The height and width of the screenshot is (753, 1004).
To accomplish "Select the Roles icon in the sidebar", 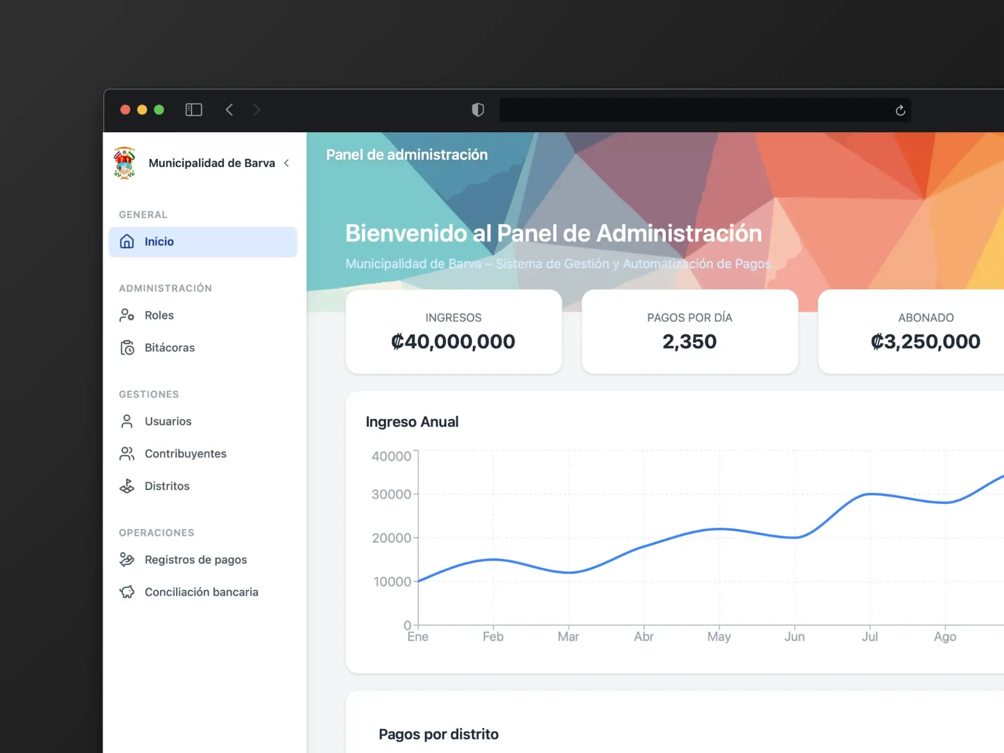I will 127,315.
